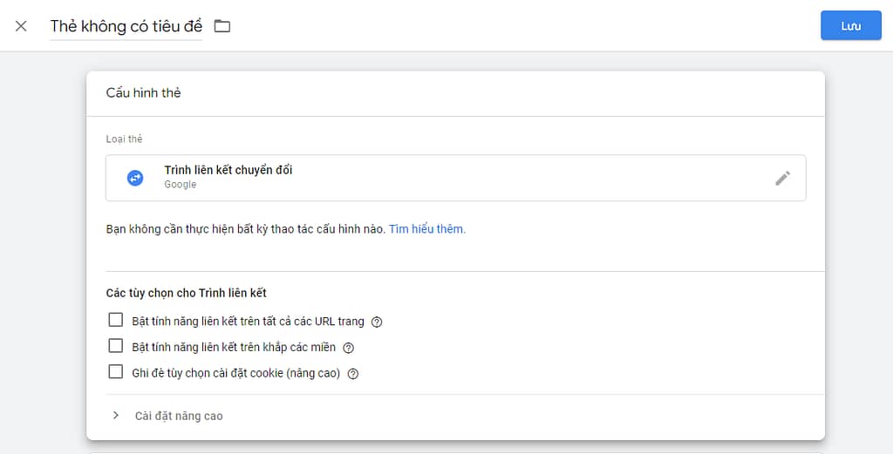Click the 'Các tùy chọn cho Trình liên kết' heading
The width and height of the screenshot is (893, 454).
(x=187, y=293)
